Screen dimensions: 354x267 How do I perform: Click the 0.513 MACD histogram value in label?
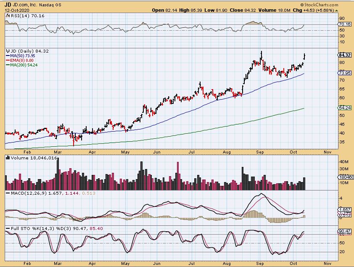pos(88,193)
